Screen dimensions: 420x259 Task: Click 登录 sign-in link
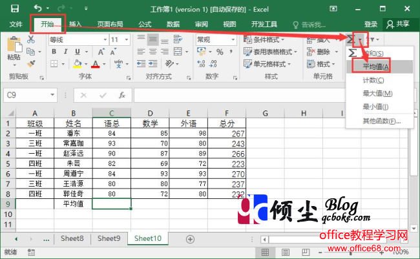(371, 25)
